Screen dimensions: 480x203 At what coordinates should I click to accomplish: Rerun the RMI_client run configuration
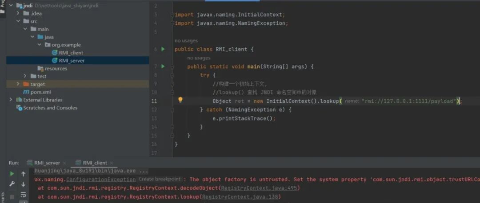click(x=12, y=174)
